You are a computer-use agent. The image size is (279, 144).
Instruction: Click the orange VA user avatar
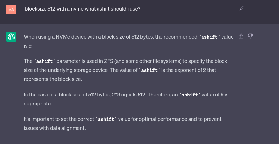pyautogui.click(x=11, y=9)
